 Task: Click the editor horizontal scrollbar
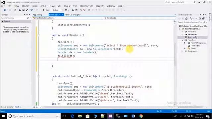pos(85,107)
